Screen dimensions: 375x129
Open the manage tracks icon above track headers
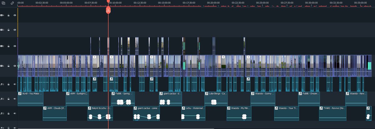[3, 3]
